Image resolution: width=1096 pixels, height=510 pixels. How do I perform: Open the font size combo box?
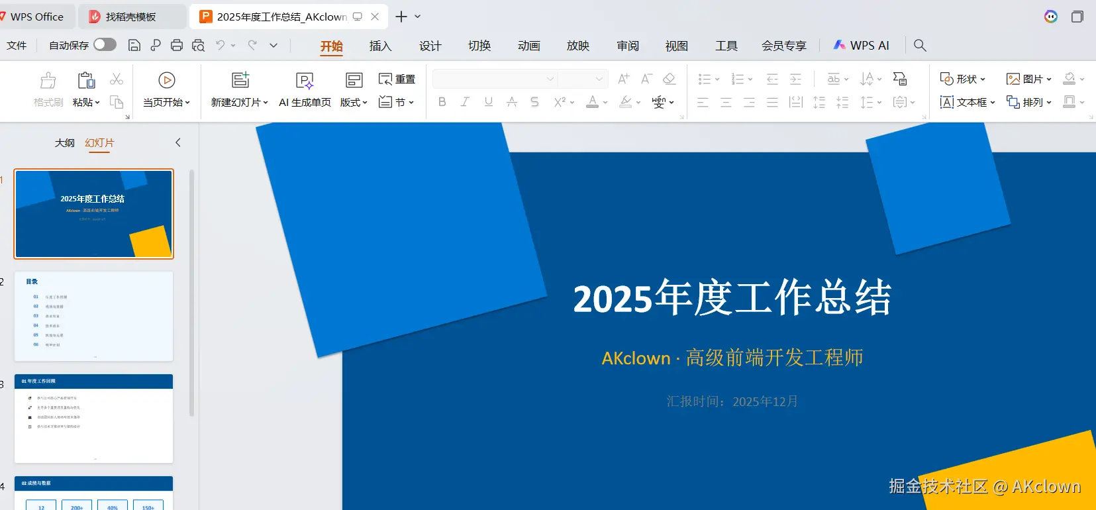(x=583, y=79)
